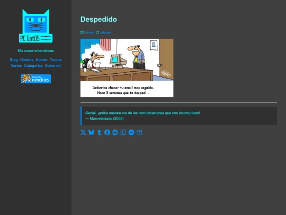Open the fired-by-email cartoon image
286x215 pixels.
pos(127,68)
